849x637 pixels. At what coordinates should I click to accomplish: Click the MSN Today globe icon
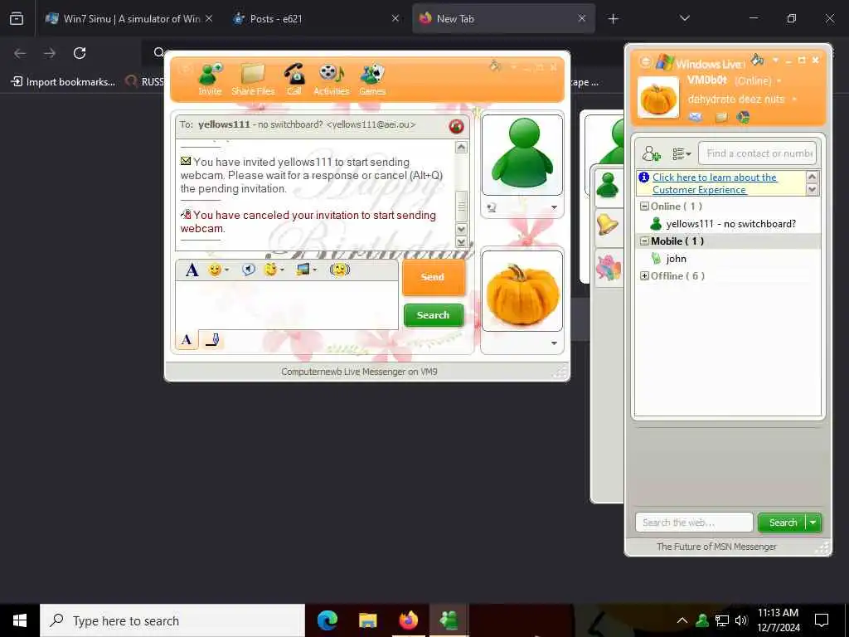pos(744,117)
